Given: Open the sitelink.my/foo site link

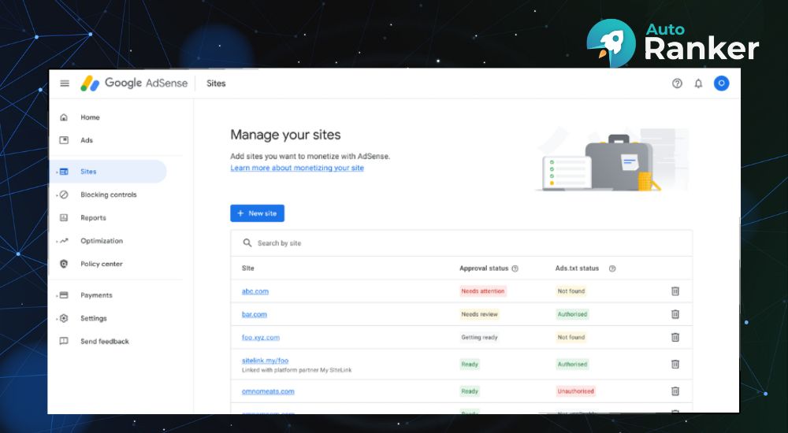Looking at the screenshot, I should coord(266,361).
